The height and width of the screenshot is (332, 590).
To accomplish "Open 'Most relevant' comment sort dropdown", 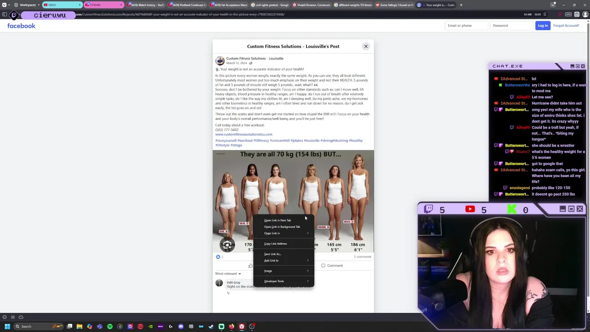I will pyautogui.click(x=228, y=274).
